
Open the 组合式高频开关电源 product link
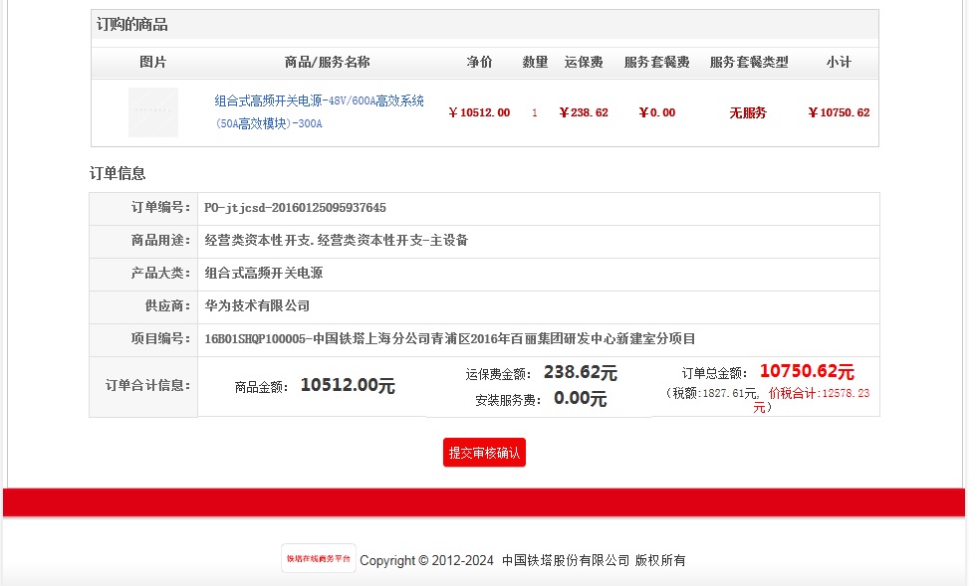(x=319, y=112)
